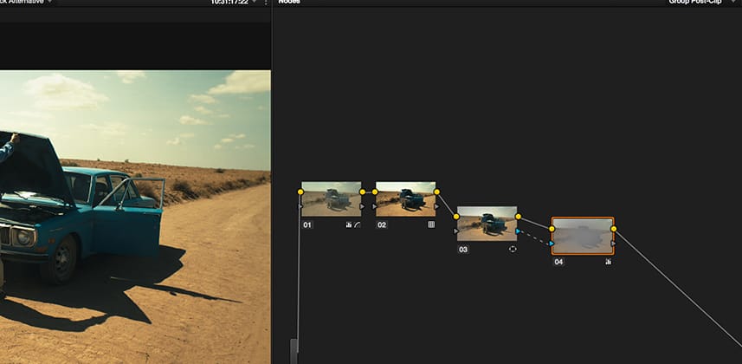This screenshot has height=364, width=742.
Task: Open the viewer timecode dropdown arrow
Action: click(x=255, y=2)
